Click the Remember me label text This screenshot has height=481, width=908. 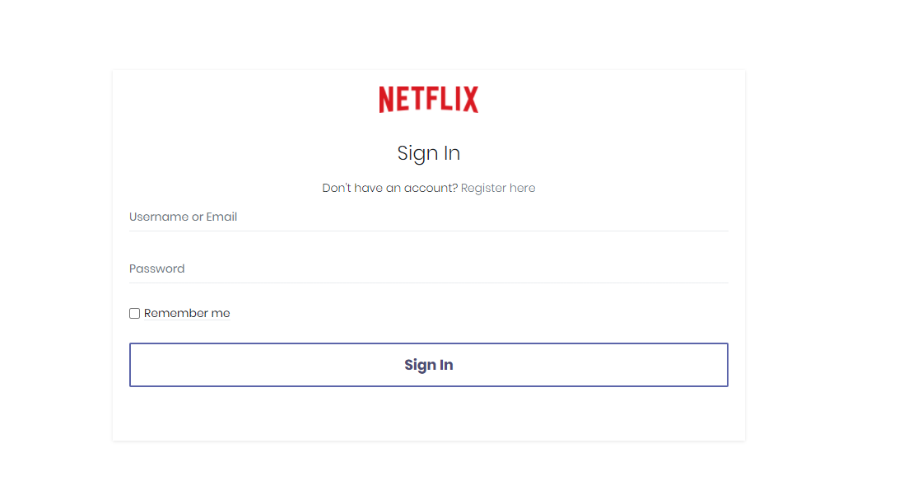click(x=187, y=314)
